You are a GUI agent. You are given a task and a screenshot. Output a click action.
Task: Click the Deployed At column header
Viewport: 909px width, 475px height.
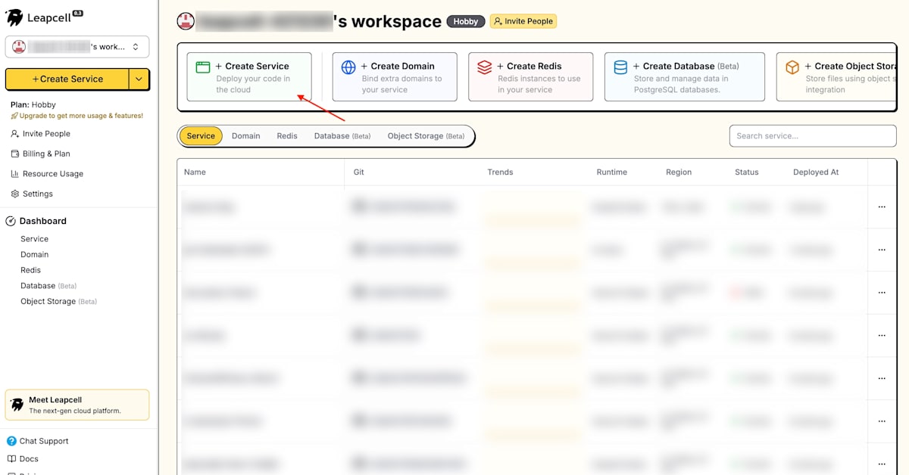pyautogui.click(x=816, y=172)
